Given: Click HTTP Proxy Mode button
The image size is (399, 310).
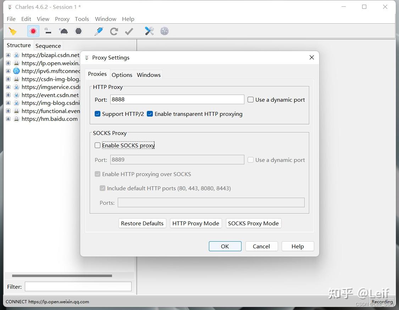Looking at the screenshot, I should coord(196,223).
